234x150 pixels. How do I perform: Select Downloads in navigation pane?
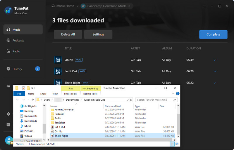[28, 121]
